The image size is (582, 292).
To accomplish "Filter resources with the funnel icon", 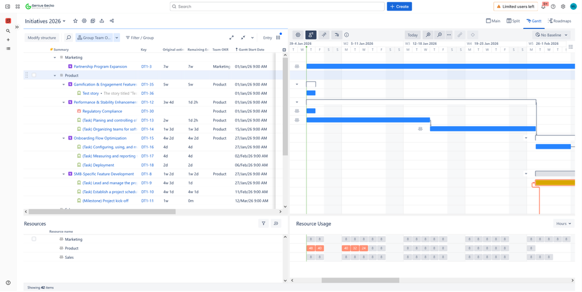I will pos(263,223).
